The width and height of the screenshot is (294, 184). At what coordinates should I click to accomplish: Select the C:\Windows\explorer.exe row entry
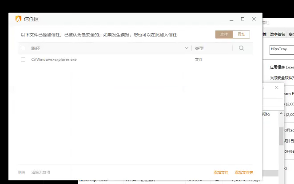pyautogui.click(x=54, y=60)
